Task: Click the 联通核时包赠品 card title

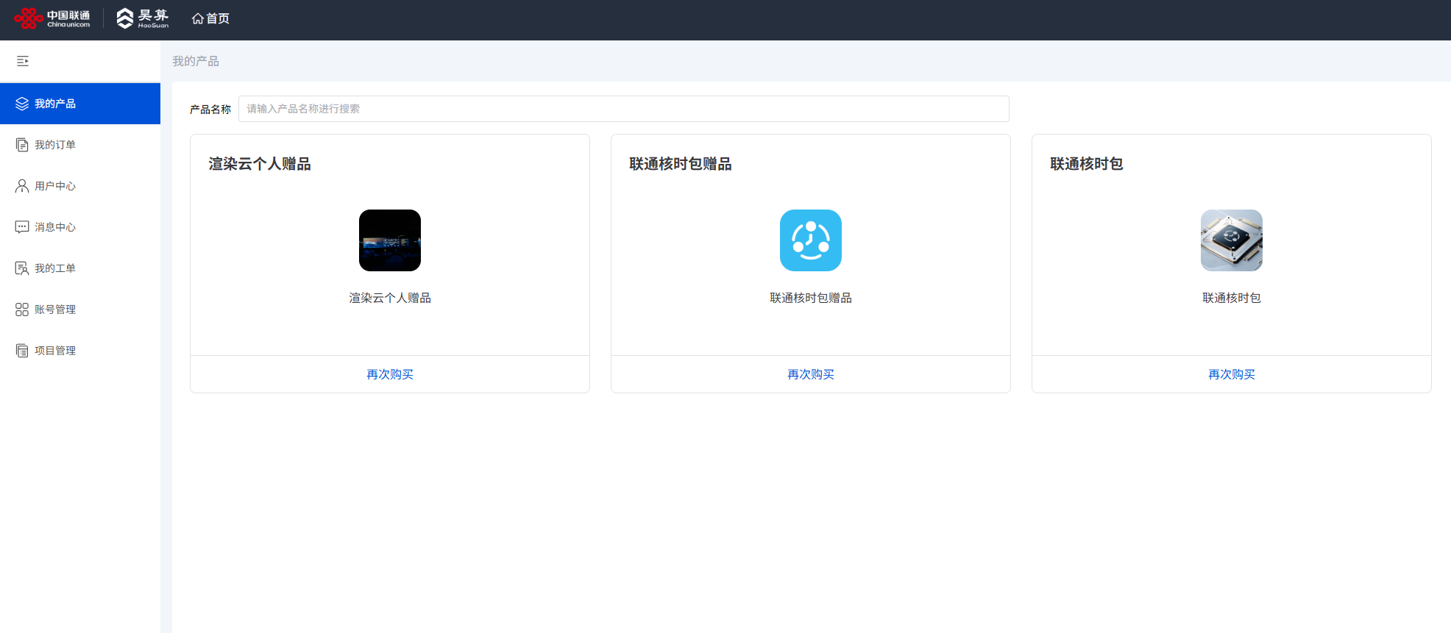Action: [681, 164]
